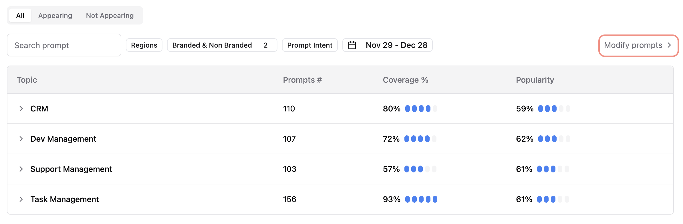Expand the Dev Management topic row
Screen dimensions: 683x224
21,139
